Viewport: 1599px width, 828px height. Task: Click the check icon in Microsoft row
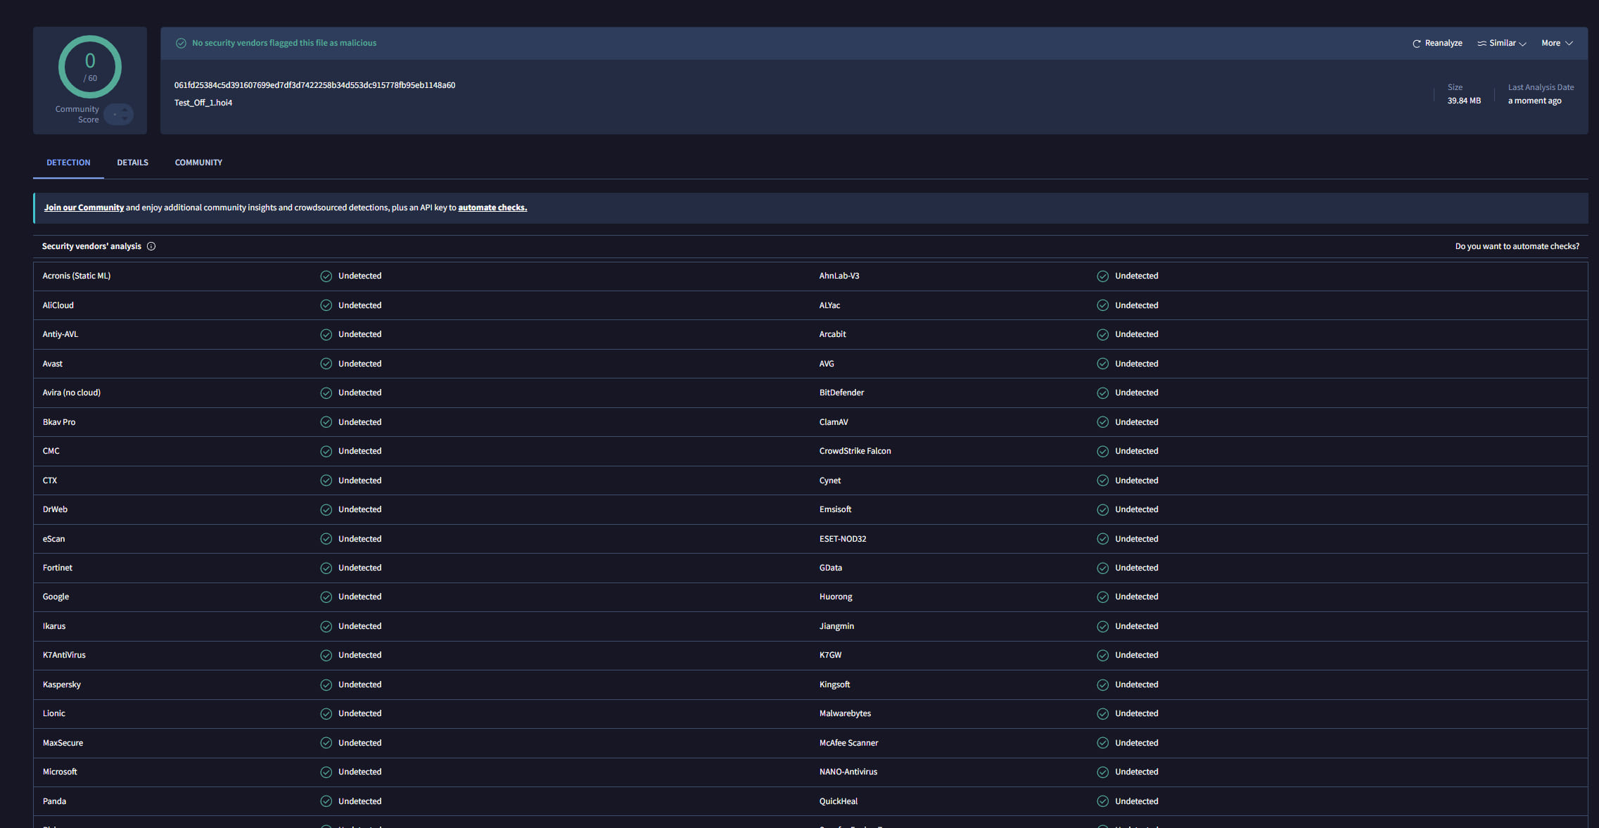click(326, 772)
